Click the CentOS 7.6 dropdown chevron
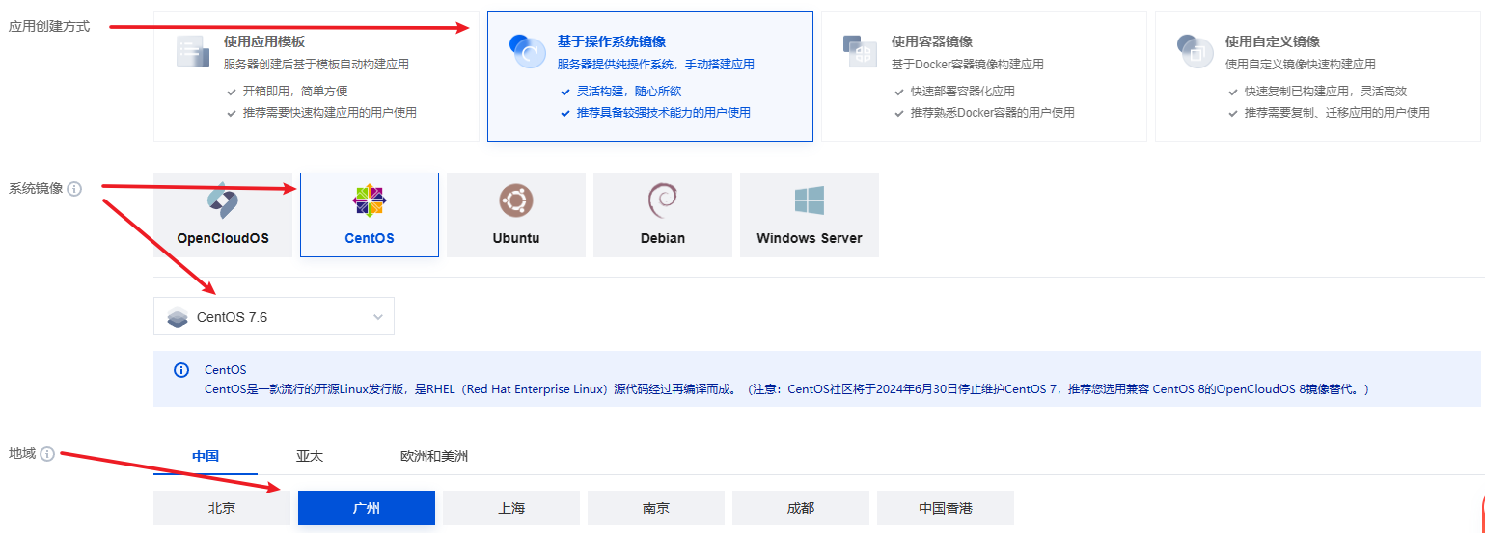This screenshot has width=1485, height=533. tap(378, 317)
